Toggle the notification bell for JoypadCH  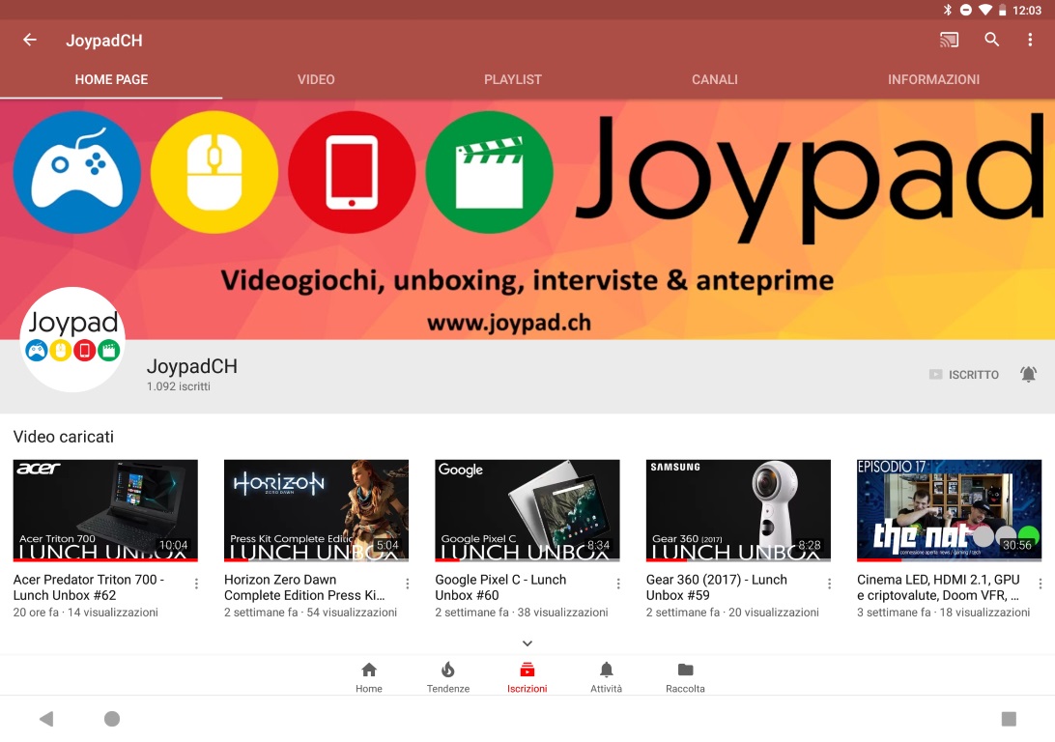click(1028, 374)
